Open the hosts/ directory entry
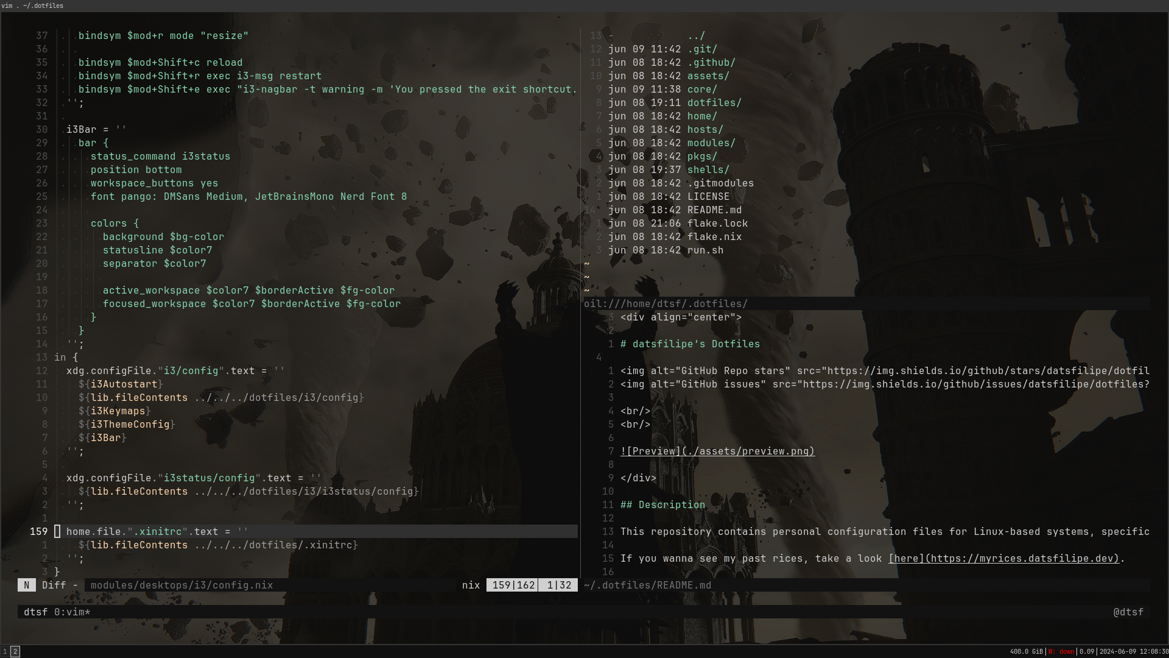1169x658 pixels. tap(705, 130)
